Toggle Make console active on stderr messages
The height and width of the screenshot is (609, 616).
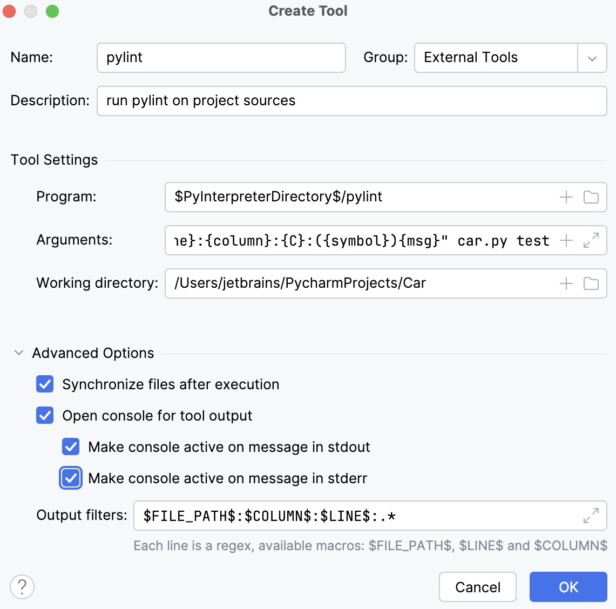(x=70, y=478)
